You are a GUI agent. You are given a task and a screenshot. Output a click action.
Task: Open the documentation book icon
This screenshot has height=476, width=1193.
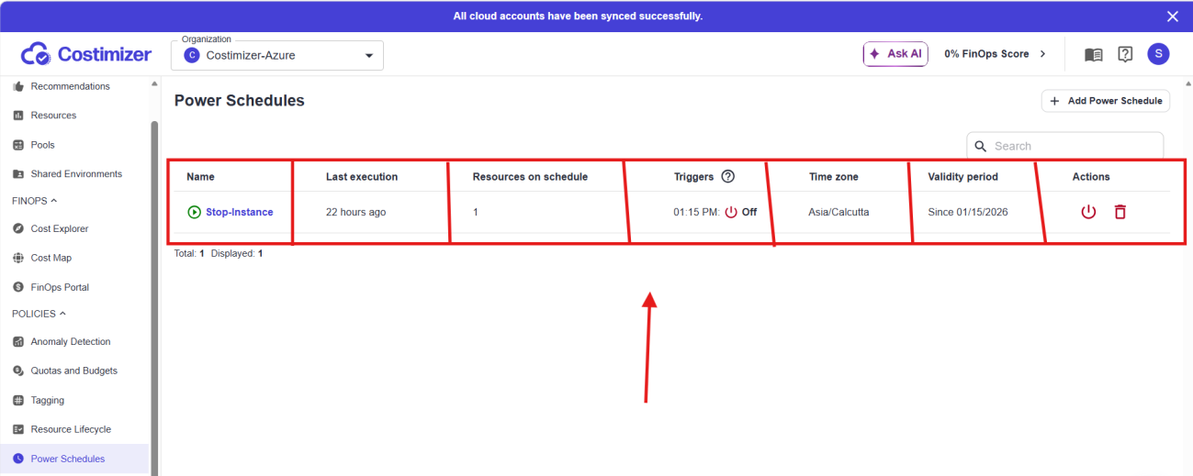click(x=1093, y=54)
